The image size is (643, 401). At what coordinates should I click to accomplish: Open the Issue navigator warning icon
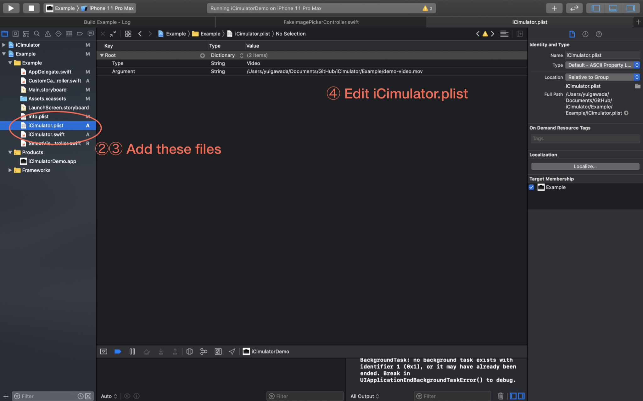(x=48, y=34)
